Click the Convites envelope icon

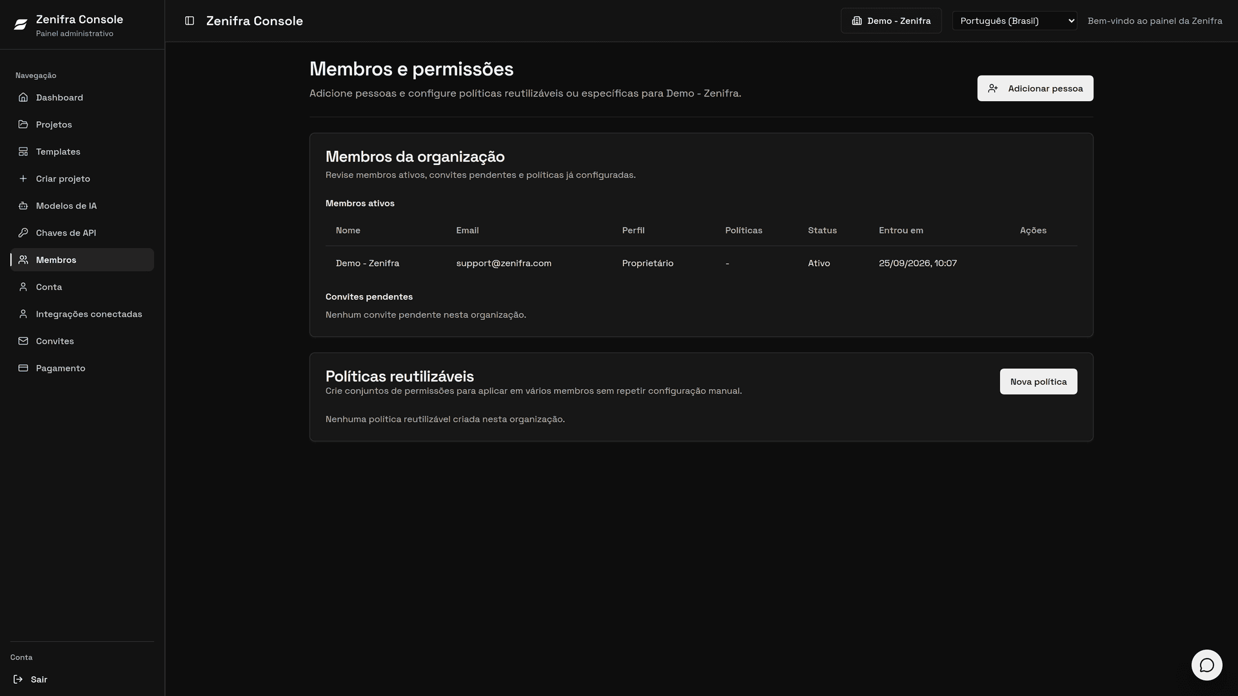tap(23, 341)
